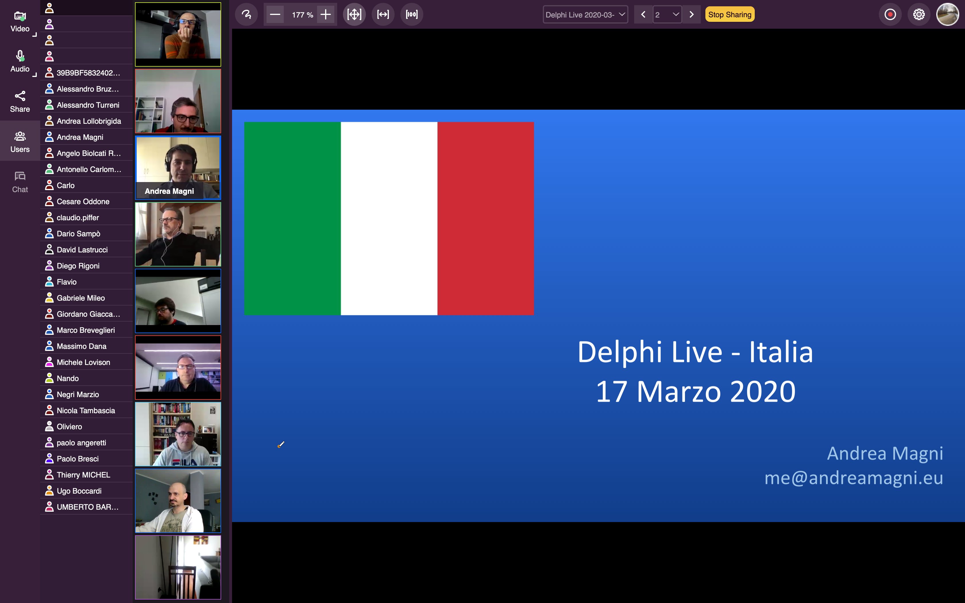Open the profile avatar menu
Screen dimensions: 965x603
[947, 15]
